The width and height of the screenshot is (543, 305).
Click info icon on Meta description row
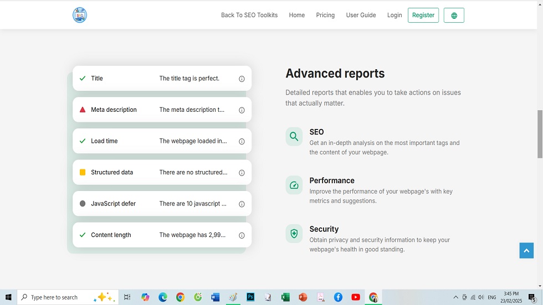point(242,110)
